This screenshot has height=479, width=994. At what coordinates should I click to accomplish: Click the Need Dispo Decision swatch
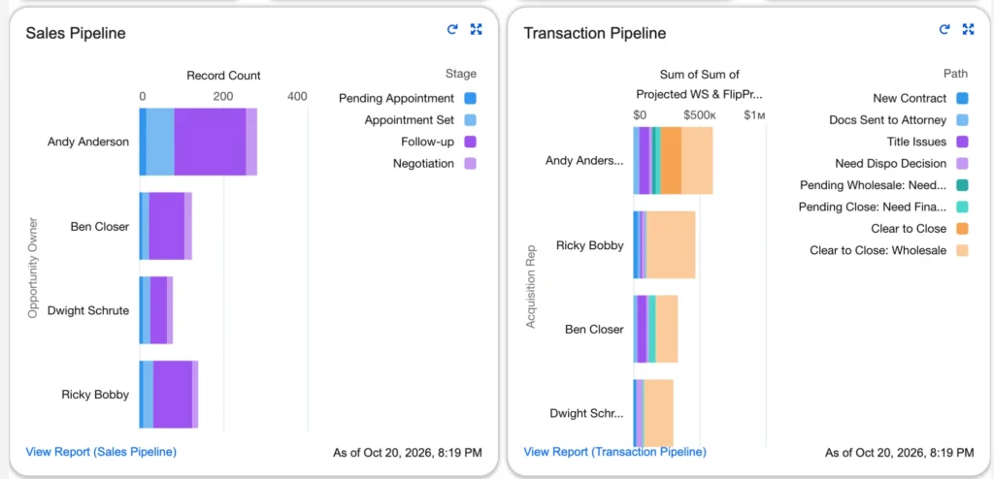pyautogui.click(x=962, y=164)
